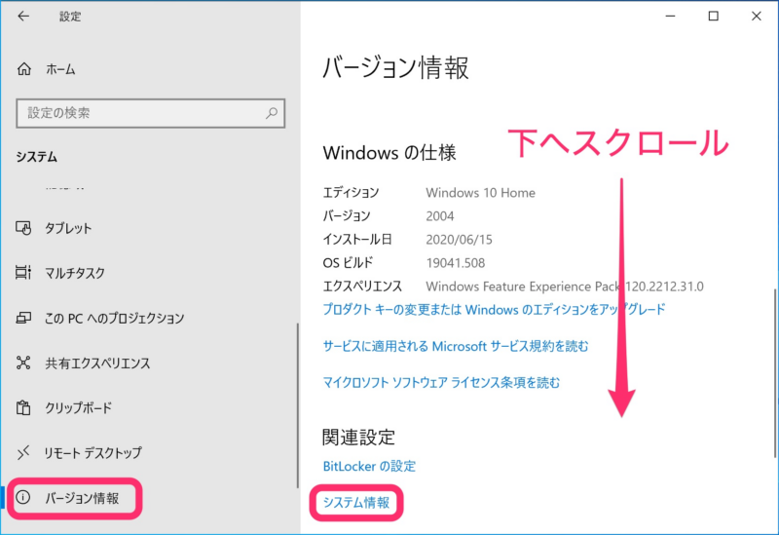
Task: Click the マルチタスク multitasking icon
Action: pos(23,273)
